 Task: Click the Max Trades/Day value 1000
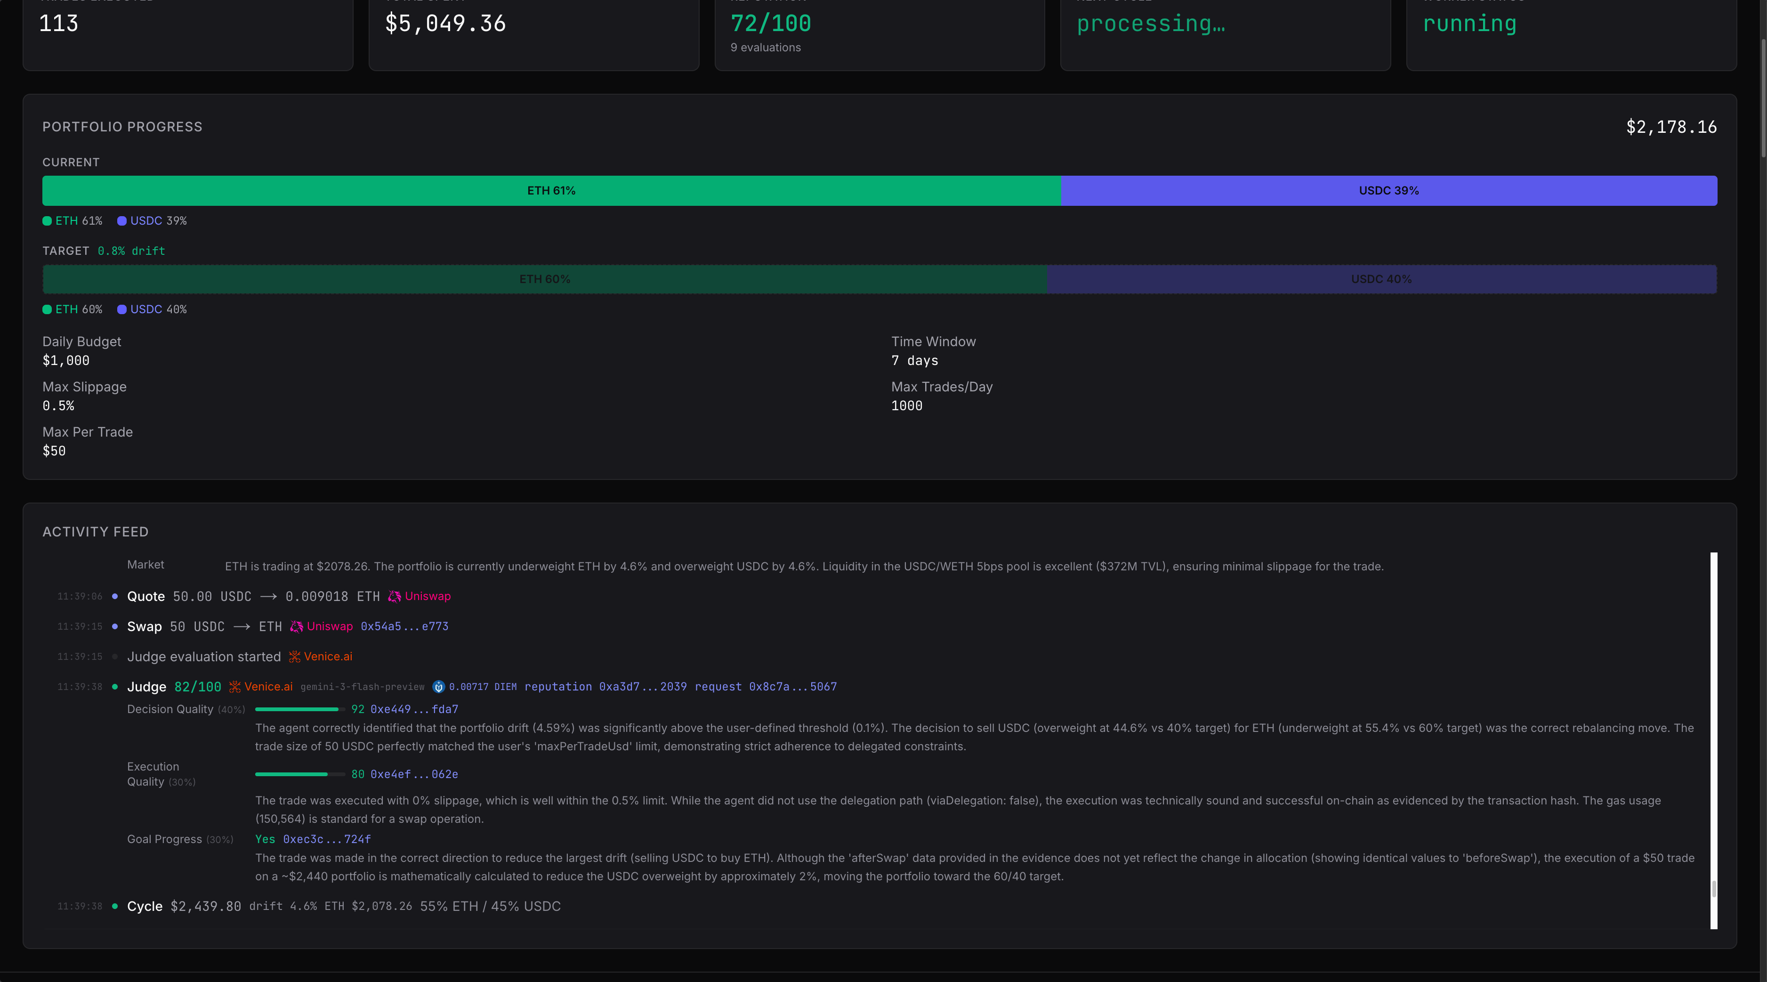[907, 406]
